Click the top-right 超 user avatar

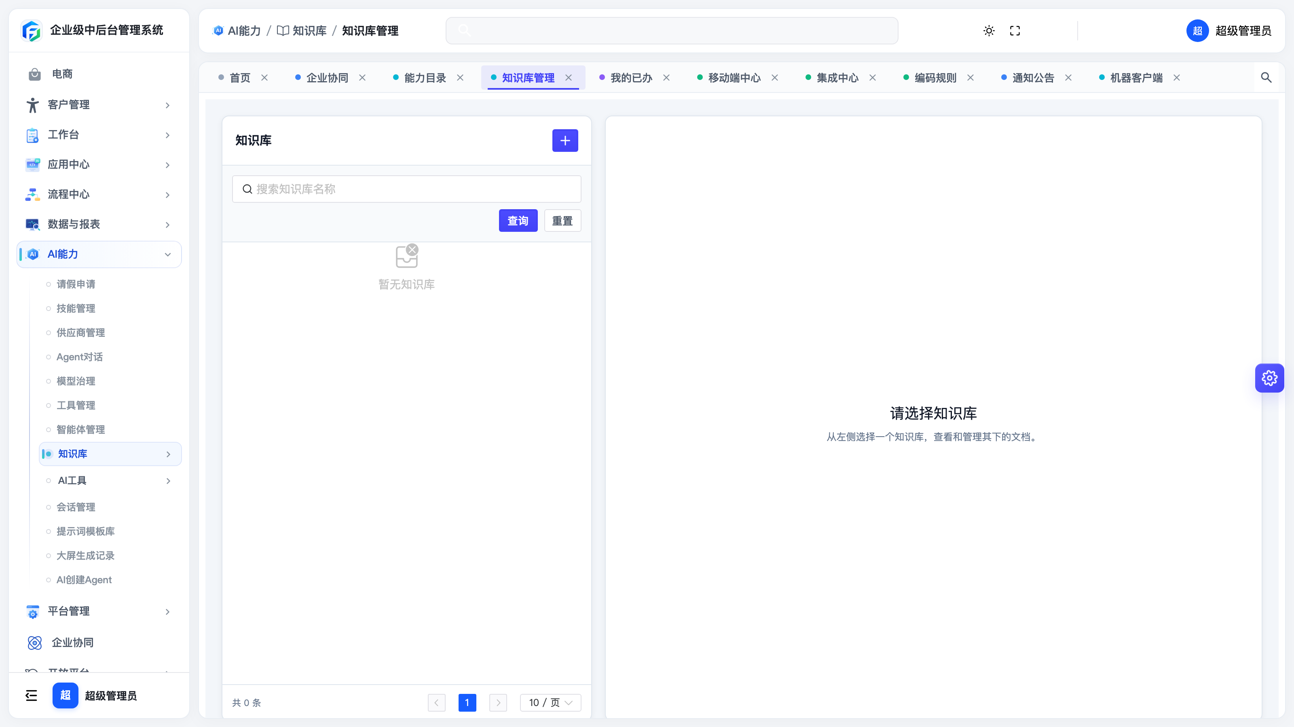pos(1197,31)
